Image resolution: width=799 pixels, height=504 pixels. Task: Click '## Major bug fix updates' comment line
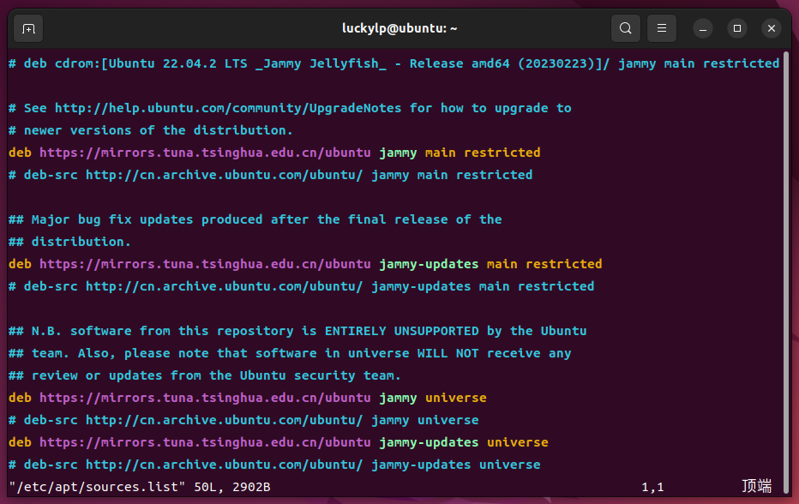click(x=255, y=219)
